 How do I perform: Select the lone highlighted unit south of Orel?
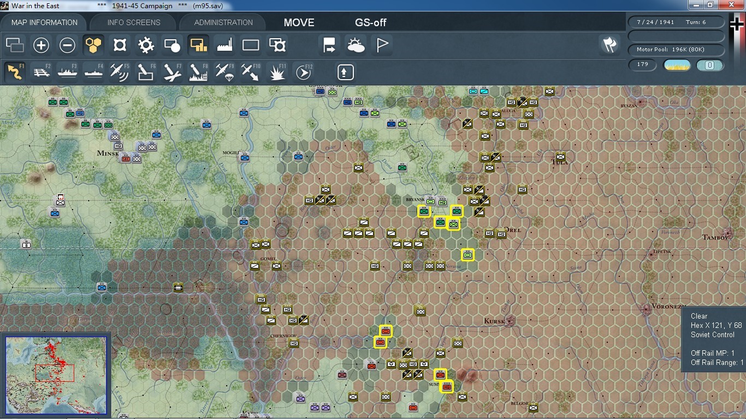[x=467, y=255]
